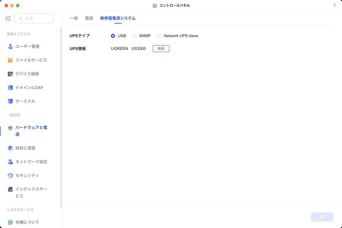Screen dimensions: 342x228
Task: Select the デバイス接続 device icon
Action: [x=10, y=74]
